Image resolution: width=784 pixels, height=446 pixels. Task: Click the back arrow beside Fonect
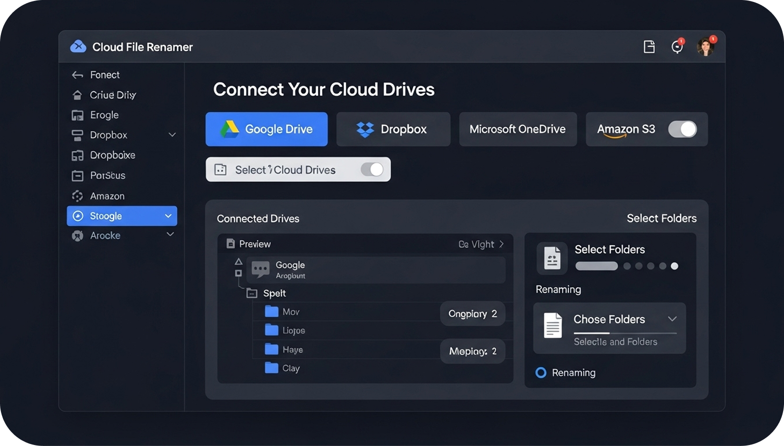pos(77,74)
